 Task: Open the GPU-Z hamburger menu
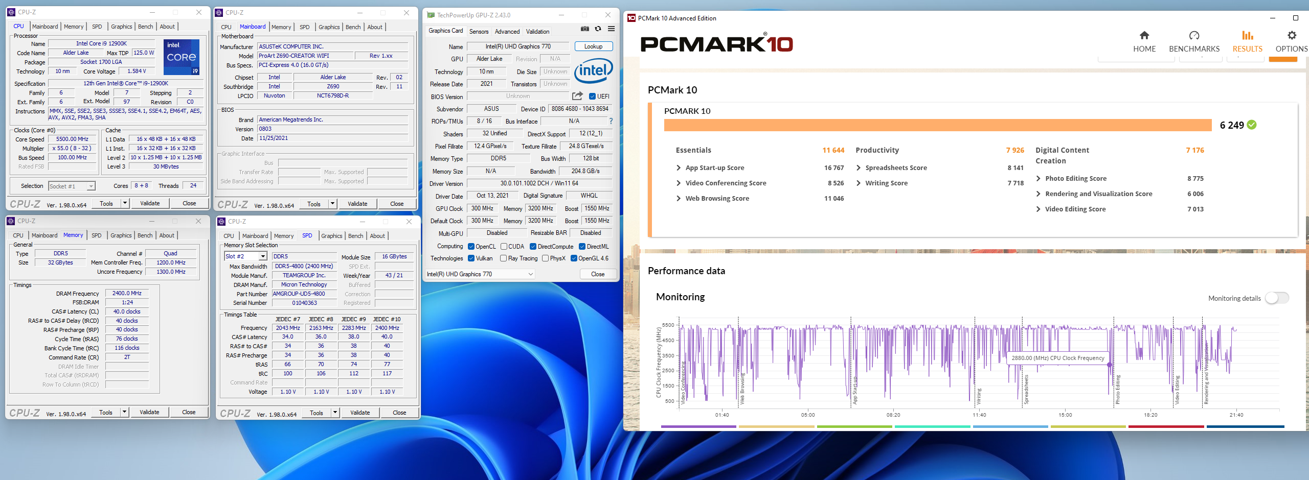coord(611,29)
